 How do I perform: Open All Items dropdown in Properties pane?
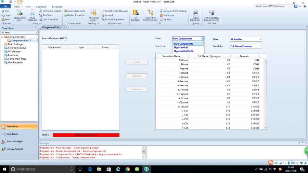pos(19,32)
